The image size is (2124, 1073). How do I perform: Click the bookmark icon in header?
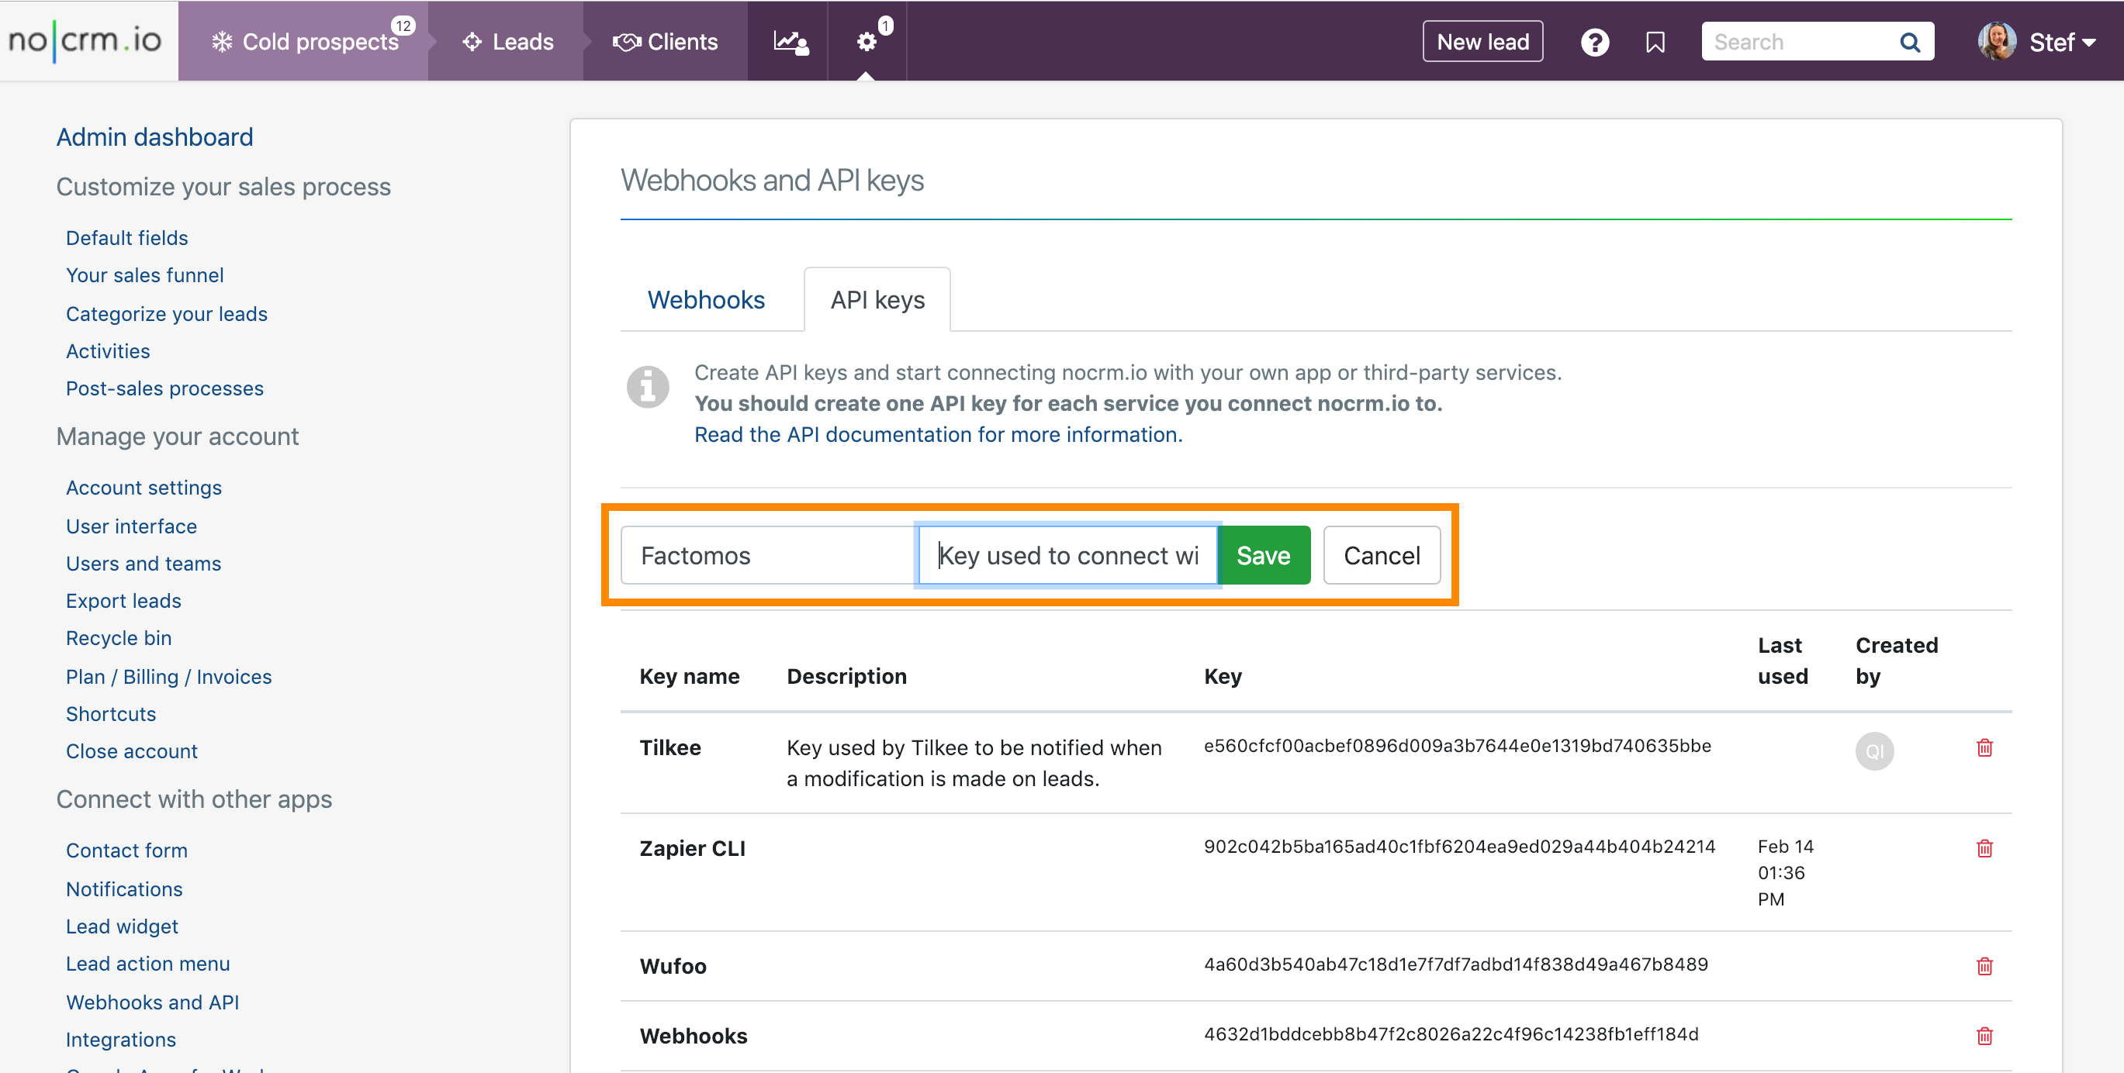coord(1655,42)
